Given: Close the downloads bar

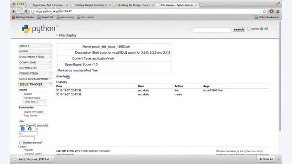Looking at the screenshot, I should click(278, 159).
